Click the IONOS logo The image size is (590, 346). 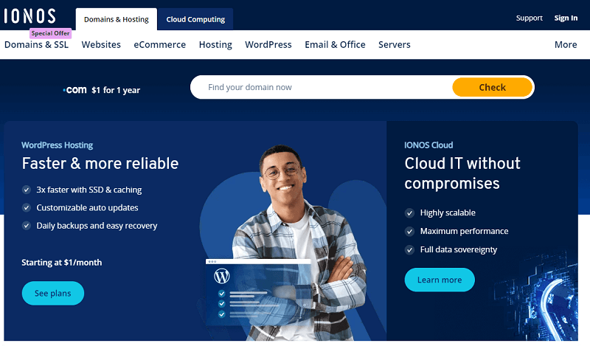pos(29,16)
